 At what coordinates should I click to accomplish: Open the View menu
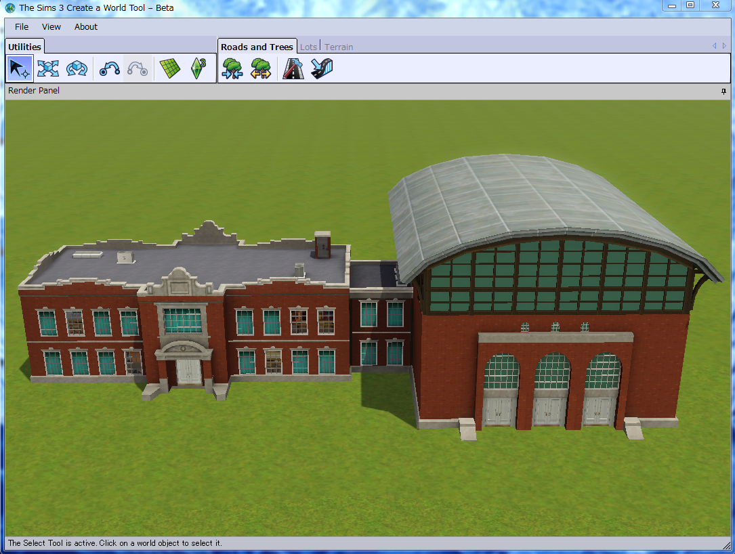(51, 26)
